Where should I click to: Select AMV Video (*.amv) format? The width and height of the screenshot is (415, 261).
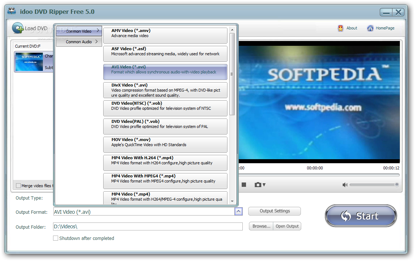165,36
